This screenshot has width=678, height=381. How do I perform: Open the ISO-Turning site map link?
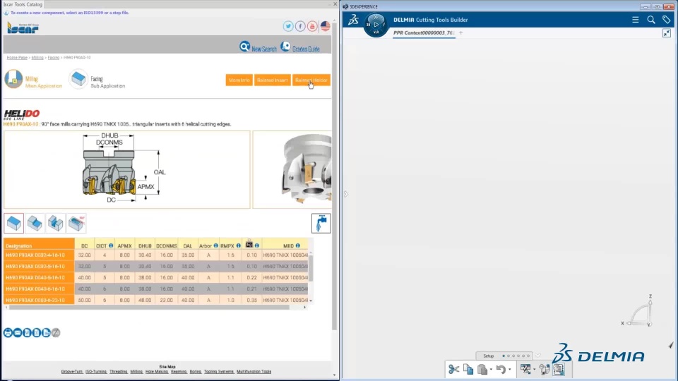tap(96, 372)
